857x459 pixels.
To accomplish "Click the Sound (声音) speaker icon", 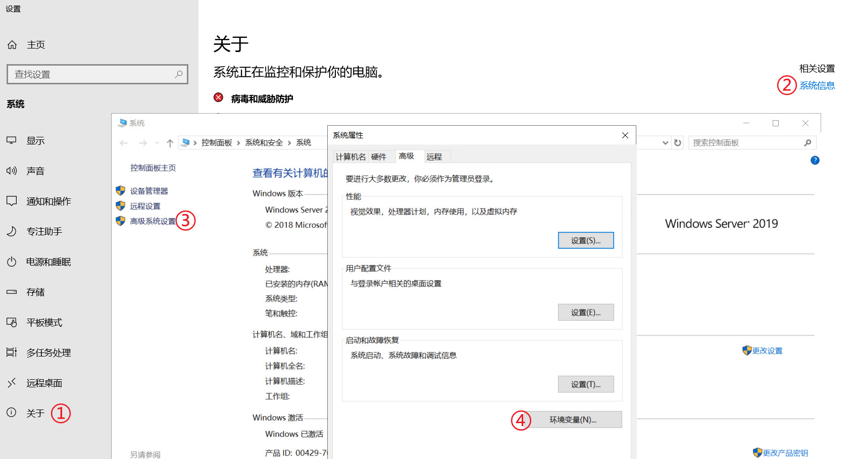I will pos(12,171).
